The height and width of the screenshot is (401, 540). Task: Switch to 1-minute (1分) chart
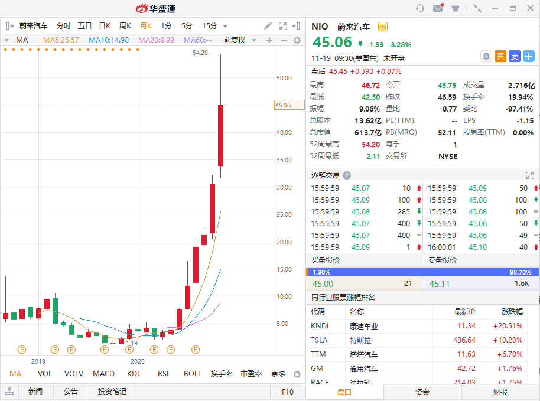[x=166, y=26]
